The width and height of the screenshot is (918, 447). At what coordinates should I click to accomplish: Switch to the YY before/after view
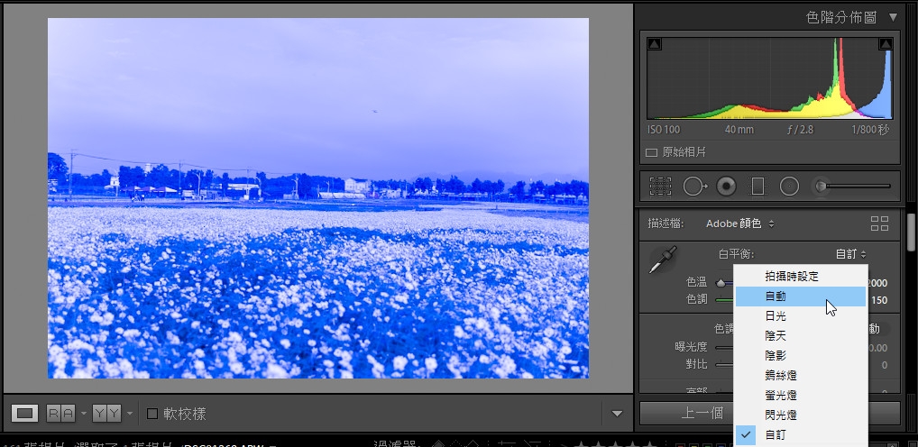click(106, 414)
